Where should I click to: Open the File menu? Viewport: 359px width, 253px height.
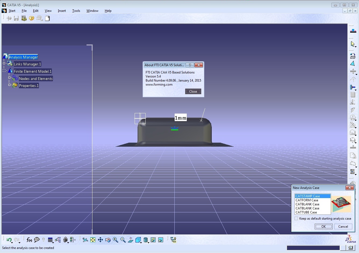24,11
